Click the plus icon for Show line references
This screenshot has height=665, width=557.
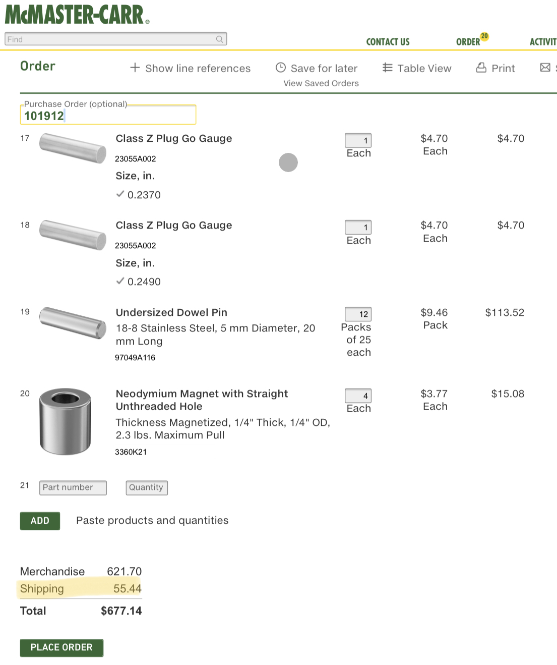(x=135, y=68)
